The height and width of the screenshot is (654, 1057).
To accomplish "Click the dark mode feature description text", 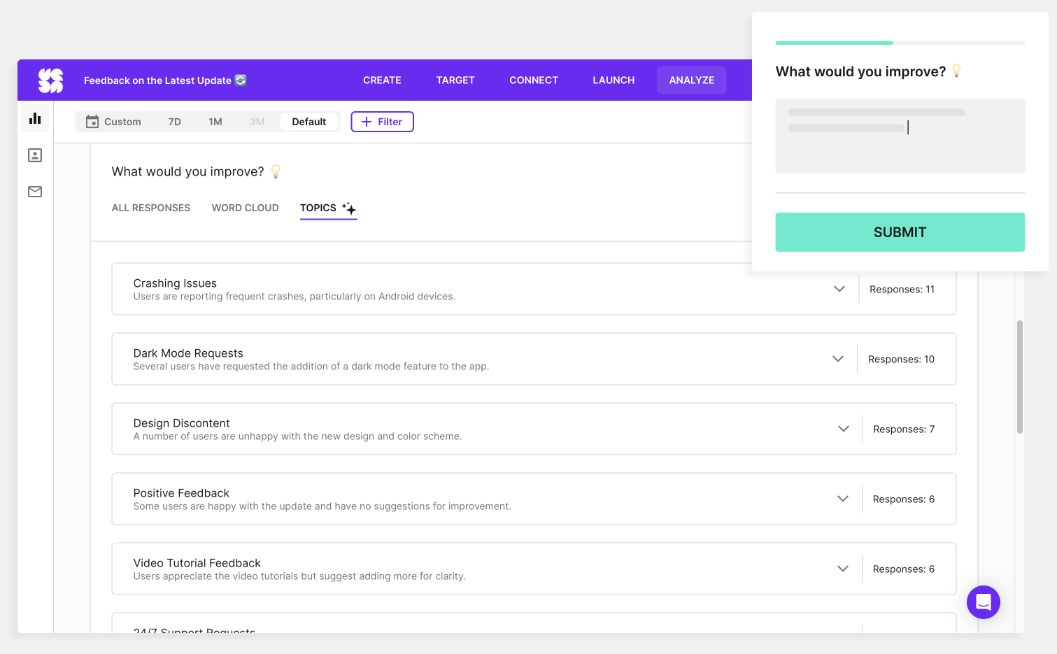I will (311, 367).
